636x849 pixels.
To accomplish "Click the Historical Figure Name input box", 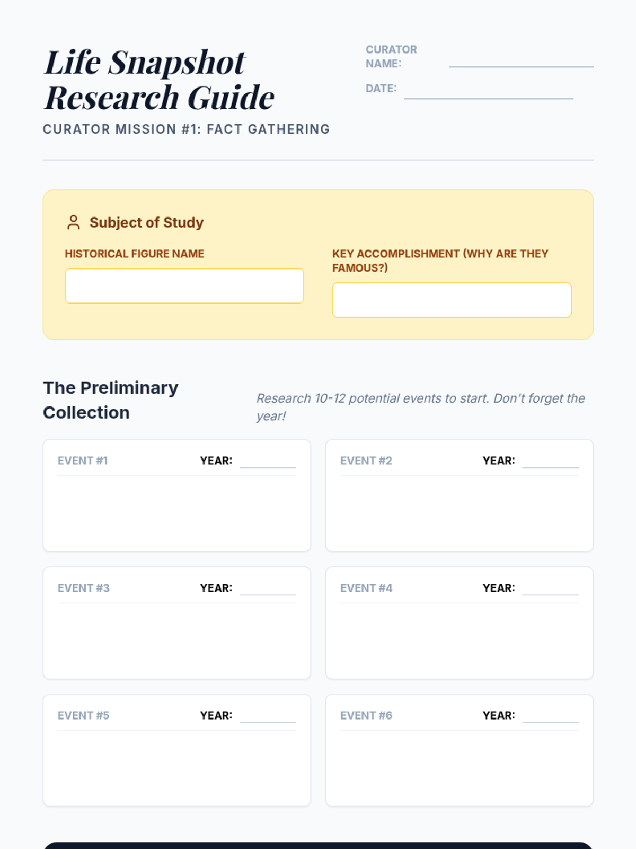I will click(x=184, y=286).
